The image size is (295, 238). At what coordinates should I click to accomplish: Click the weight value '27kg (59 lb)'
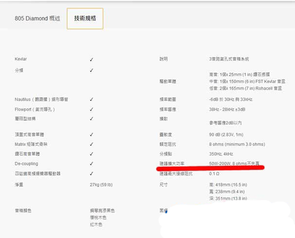click(x=101, y=185)
